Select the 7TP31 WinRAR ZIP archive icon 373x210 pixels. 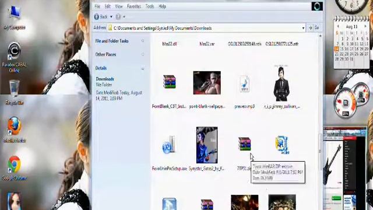[x=245, y=144]
